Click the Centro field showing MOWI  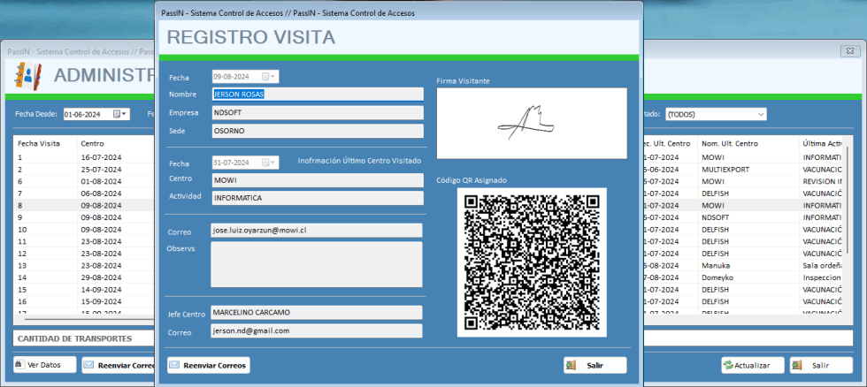point(318,180)
